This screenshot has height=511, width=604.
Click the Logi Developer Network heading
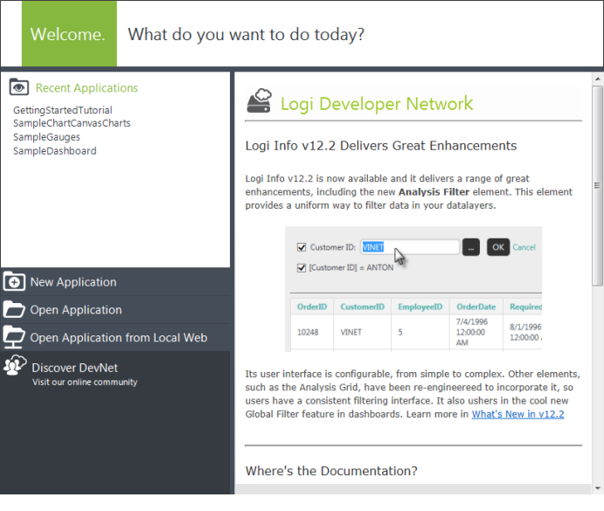[x=377, y=104]
